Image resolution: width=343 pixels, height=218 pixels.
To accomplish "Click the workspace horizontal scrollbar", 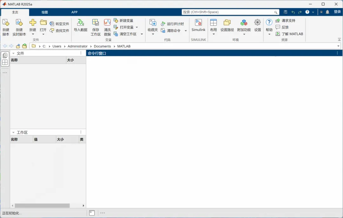I will (42, 206).
